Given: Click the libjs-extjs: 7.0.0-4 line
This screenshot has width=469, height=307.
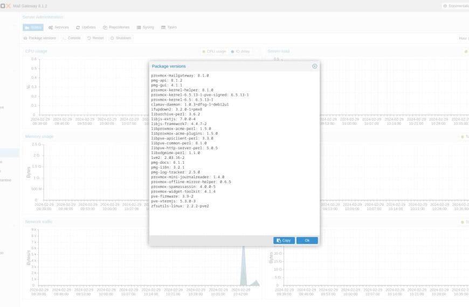Looking at the screenshot, I should tap(173, 119).
